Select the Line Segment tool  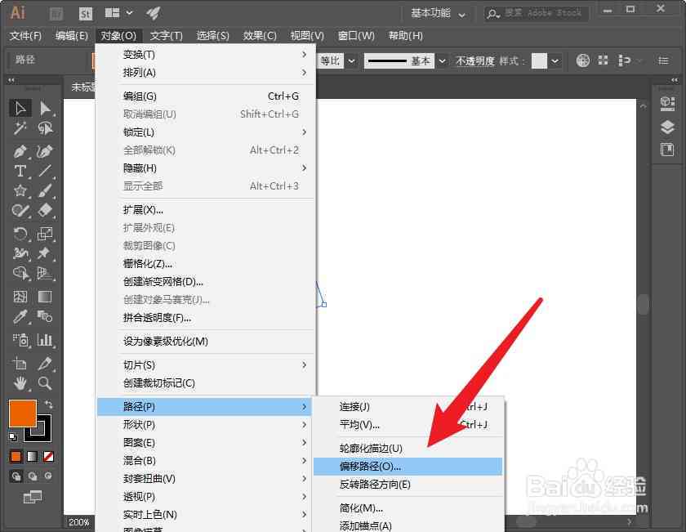[x=45, y=171]
